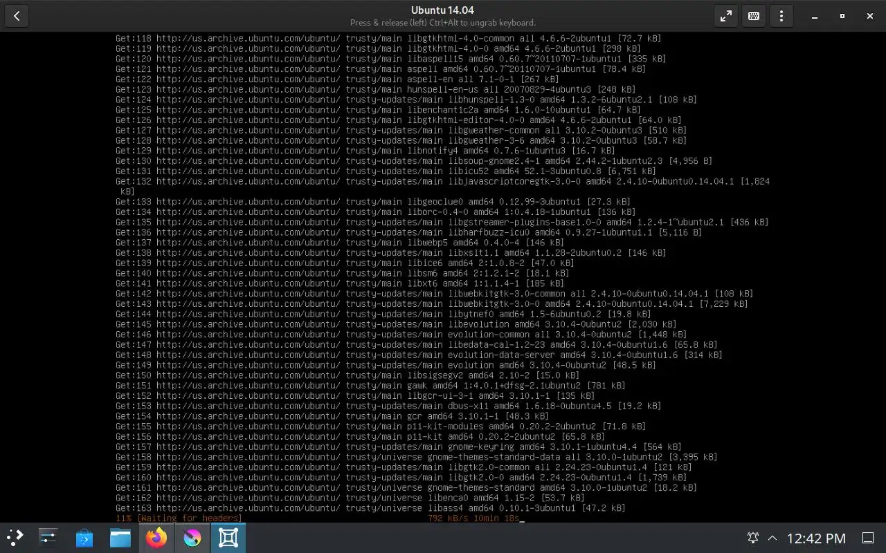Viewport: 886px width, 553px height.
Task: Click the 'Get:144' libytnef0 line
Action: point(383,314)
